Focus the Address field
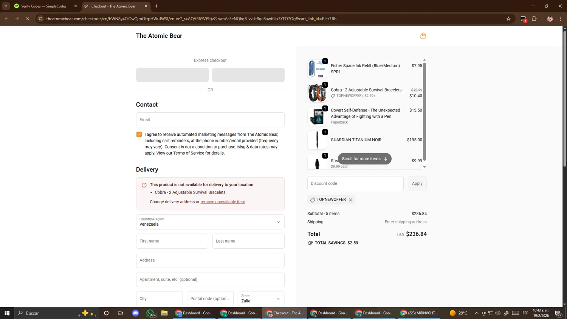This screenshot has height=319, width=567. [x=210, y=260]
